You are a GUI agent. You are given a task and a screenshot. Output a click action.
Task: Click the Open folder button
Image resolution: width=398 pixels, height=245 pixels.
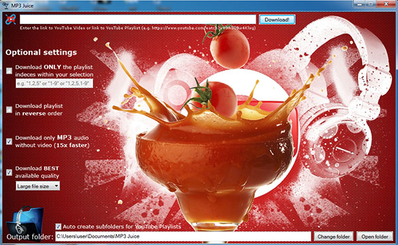click(x=375, y=236)
